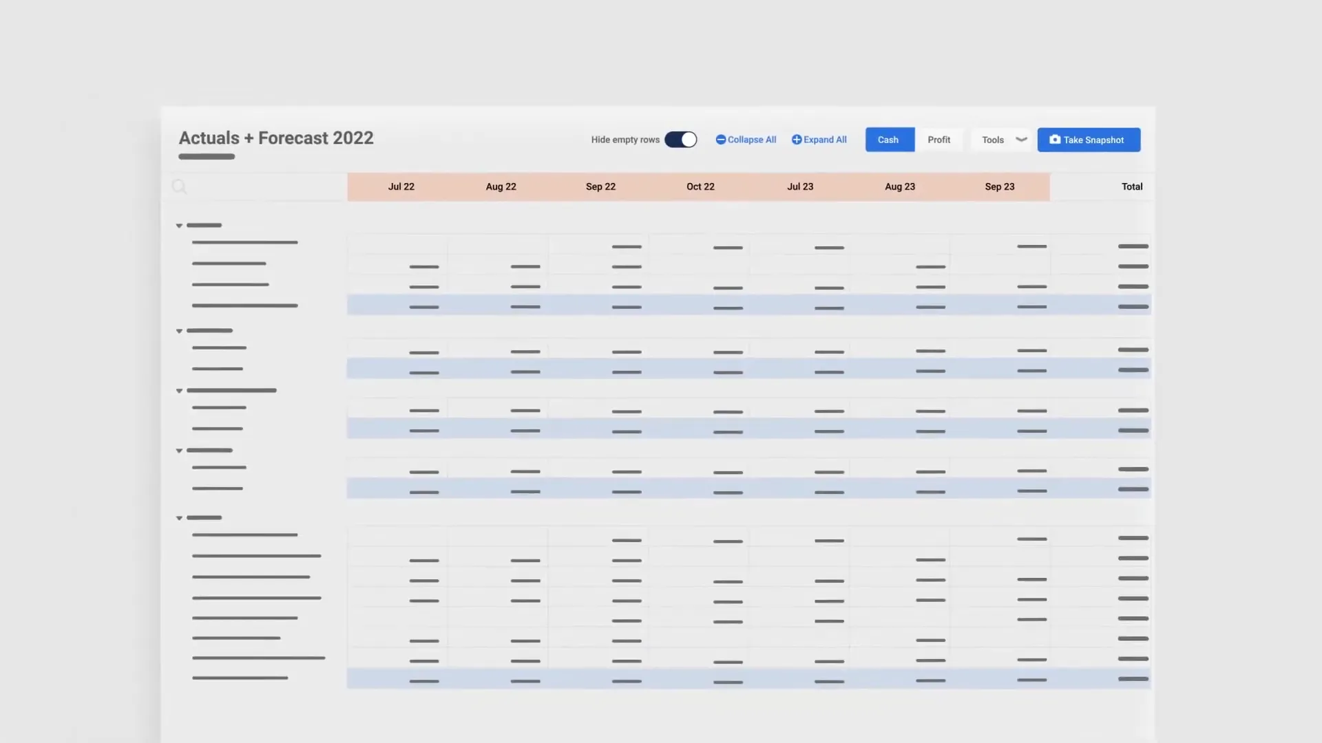Open the Tools dropdown menu
Viewport: 1322px width, 743px height.
click(1000, 139)
